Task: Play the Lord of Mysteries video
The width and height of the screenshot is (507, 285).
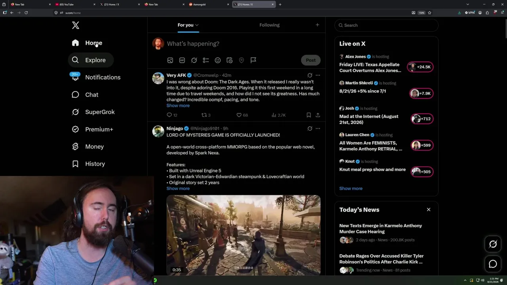Action: point(243,235)
